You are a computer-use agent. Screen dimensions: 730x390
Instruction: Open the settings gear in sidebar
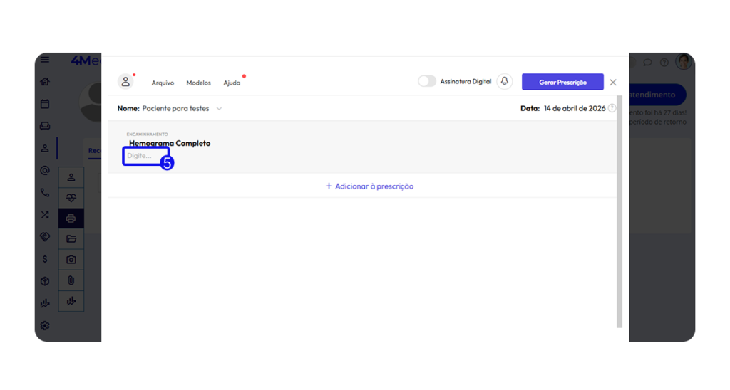tap(45, 325)
